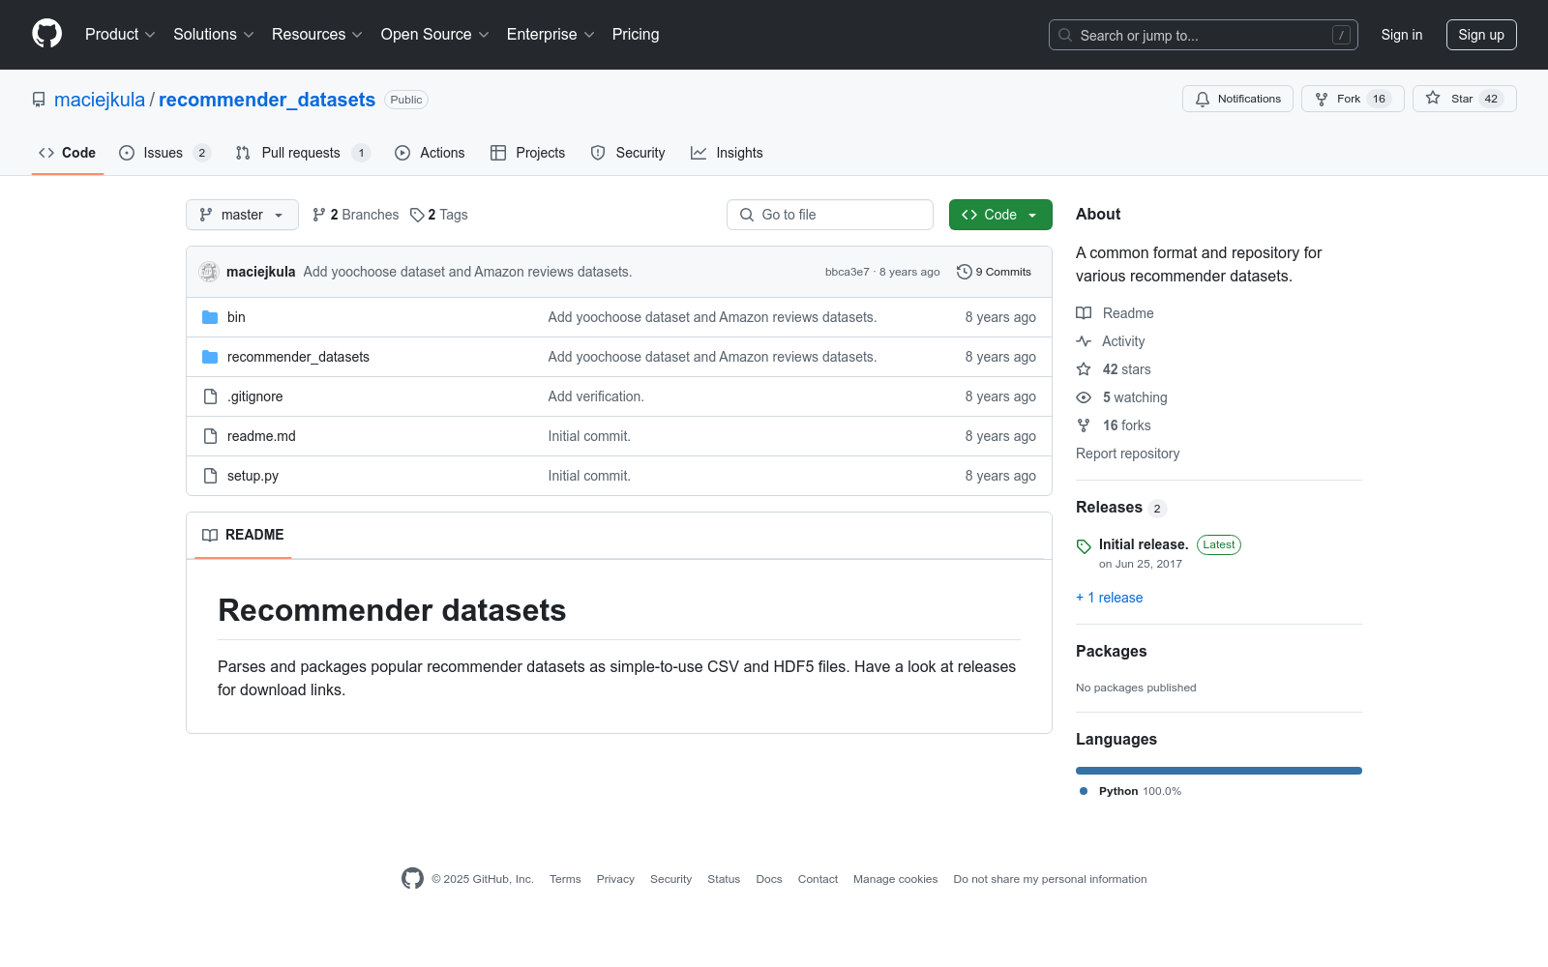
Task: Click the magnifier icon in the header search
Action: click(1065, 35)
